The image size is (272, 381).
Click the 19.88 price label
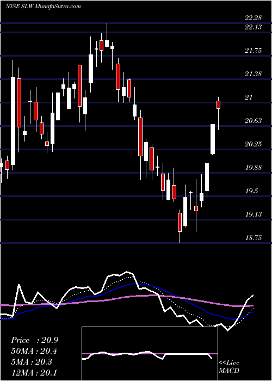coord(254,168)
